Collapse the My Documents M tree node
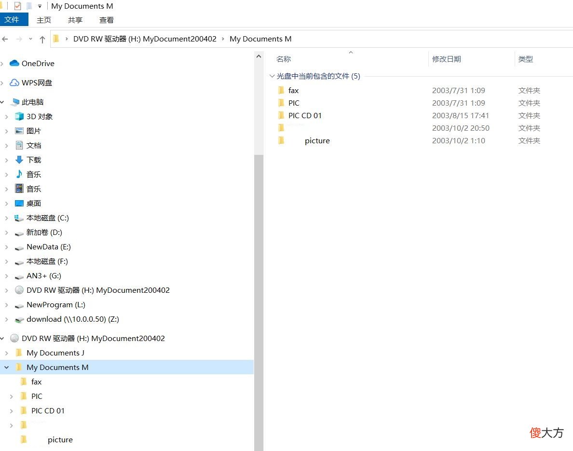This screenshot has height=451, width=573. tap(7, 367)
